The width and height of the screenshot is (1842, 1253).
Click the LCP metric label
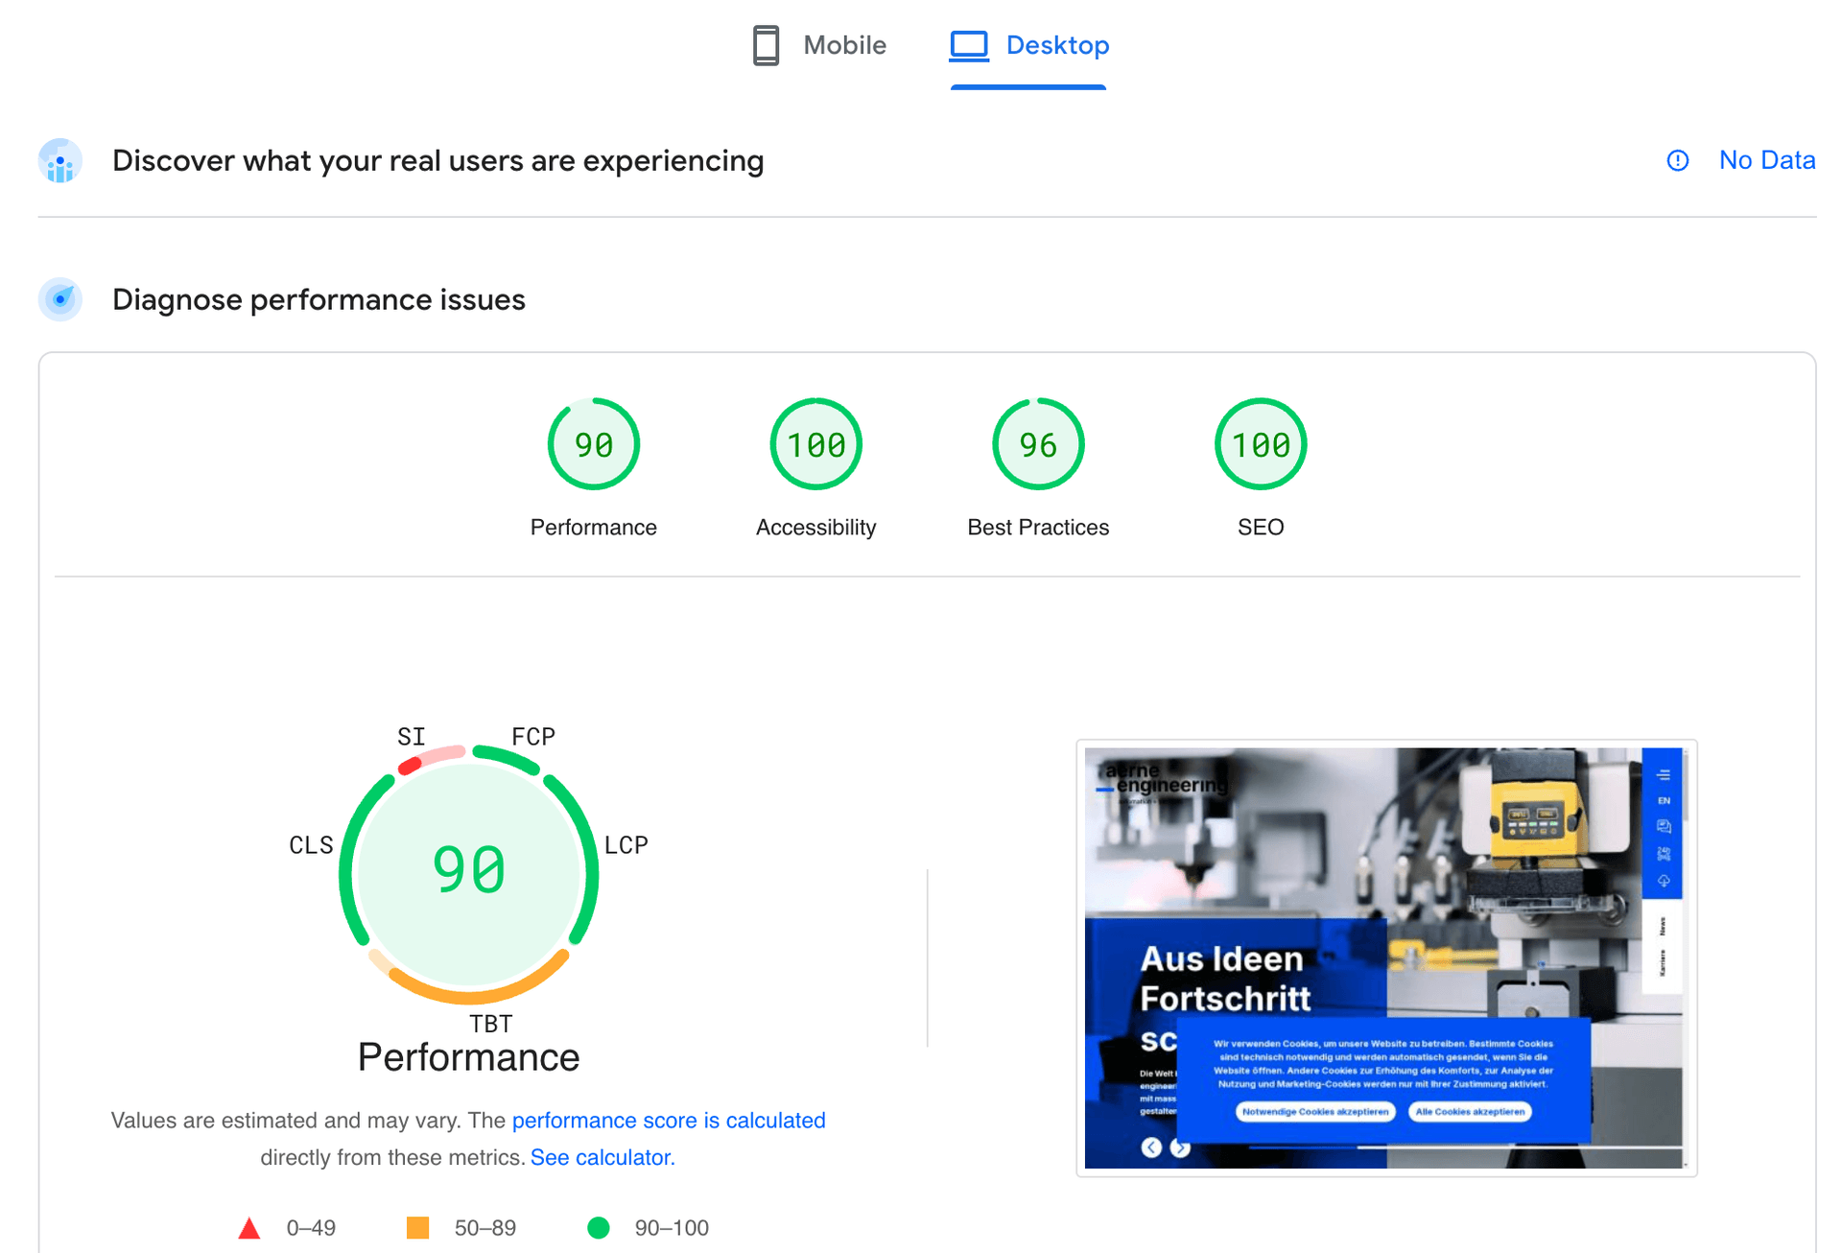pyautogui.click(x=626, y=845)
